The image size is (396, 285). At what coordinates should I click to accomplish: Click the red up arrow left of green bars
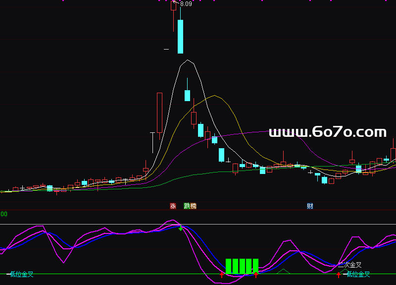tap(222, 275)
